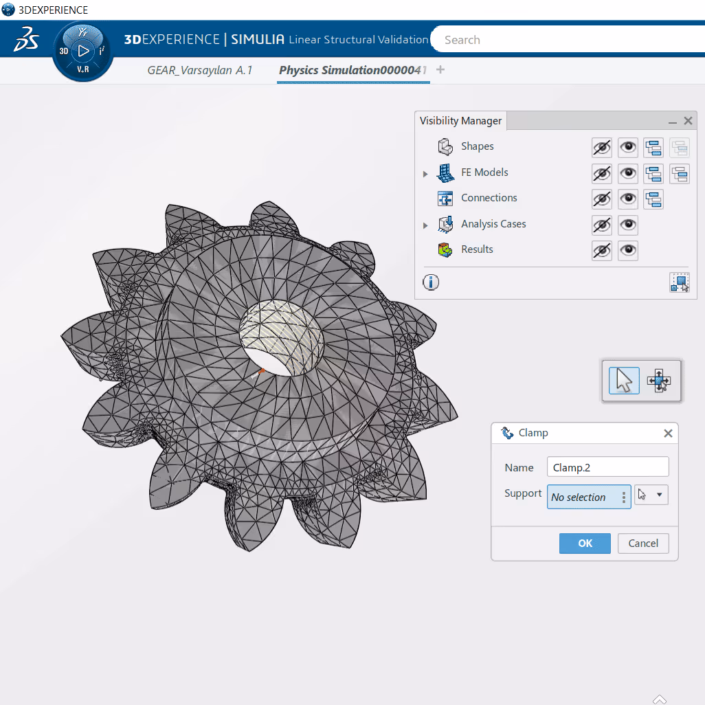Click the Shapes category icon
The height and width of the screenshot is (705, 705).
(445, 146)
